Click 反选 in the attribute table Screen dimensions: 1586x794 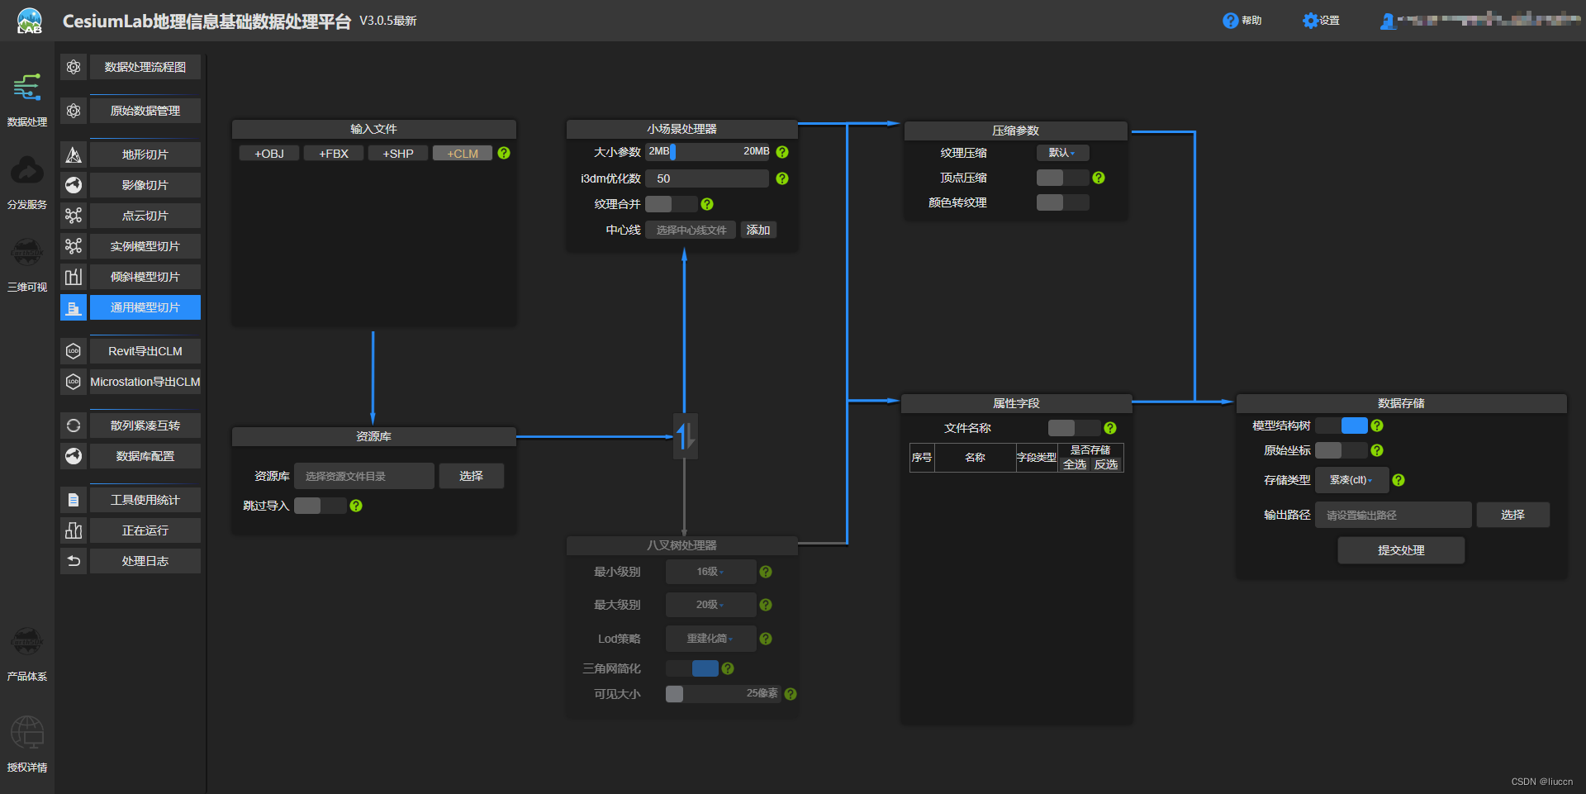coord(1106,464)
